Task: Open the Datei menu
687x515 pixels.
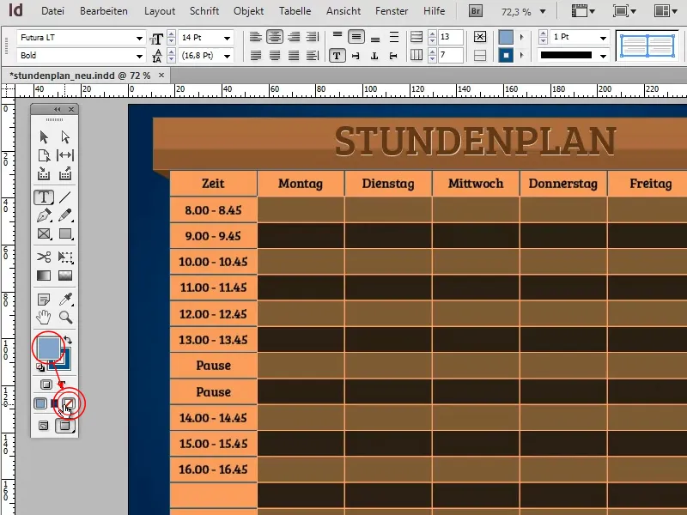Action: click(52, 11)
